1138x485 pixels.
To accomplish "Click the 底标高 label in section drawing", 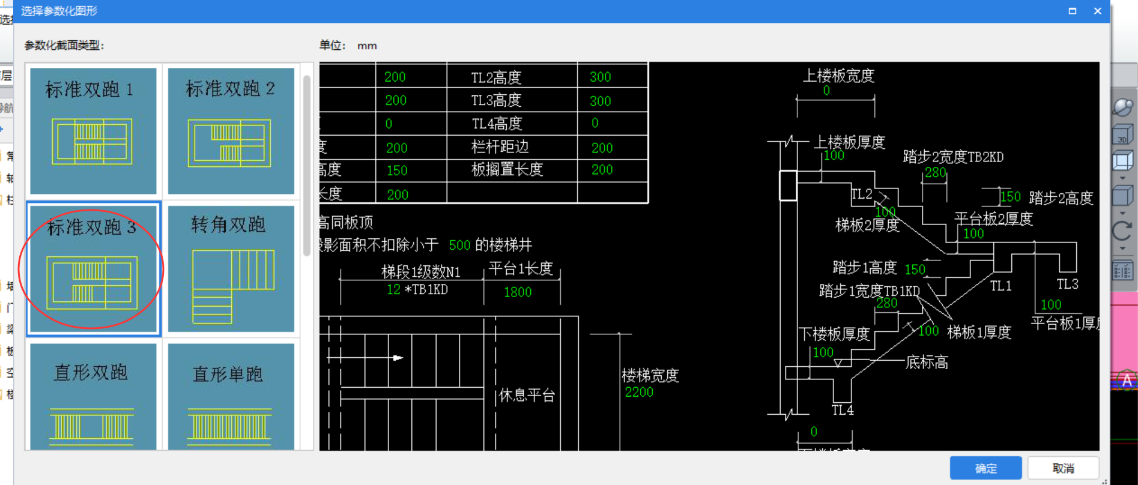I will (x=927, y=363).
